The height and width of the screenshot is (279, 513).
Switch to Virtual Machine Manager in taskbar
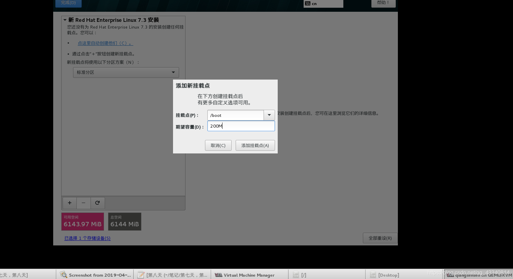tap(249, 275)
